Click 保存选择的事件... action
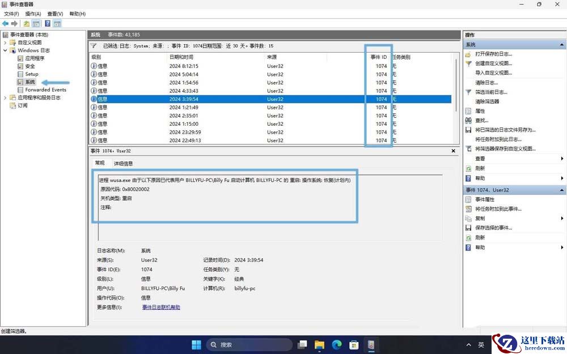The height and width of the screenshot is (354, 567). [x=494, y=228]
